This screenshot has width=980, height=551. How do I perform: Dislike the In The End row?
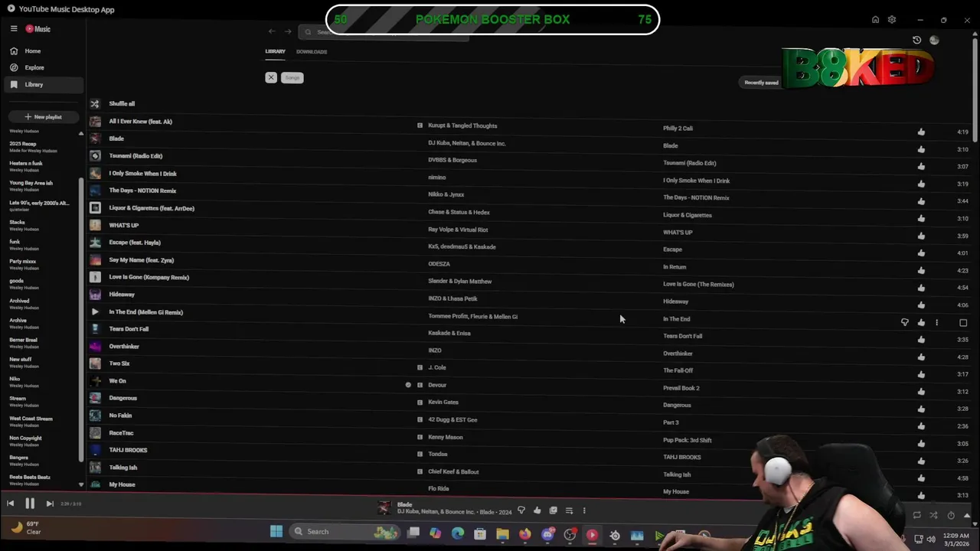pos(905,323)
